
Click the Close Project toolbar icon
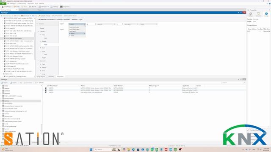tap(3, 7)
